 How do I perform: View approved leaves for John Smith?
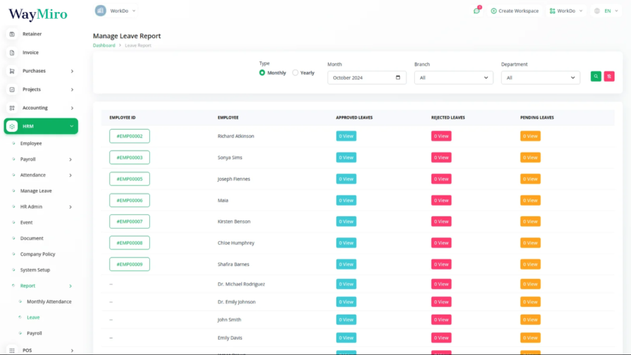point(346,320)
